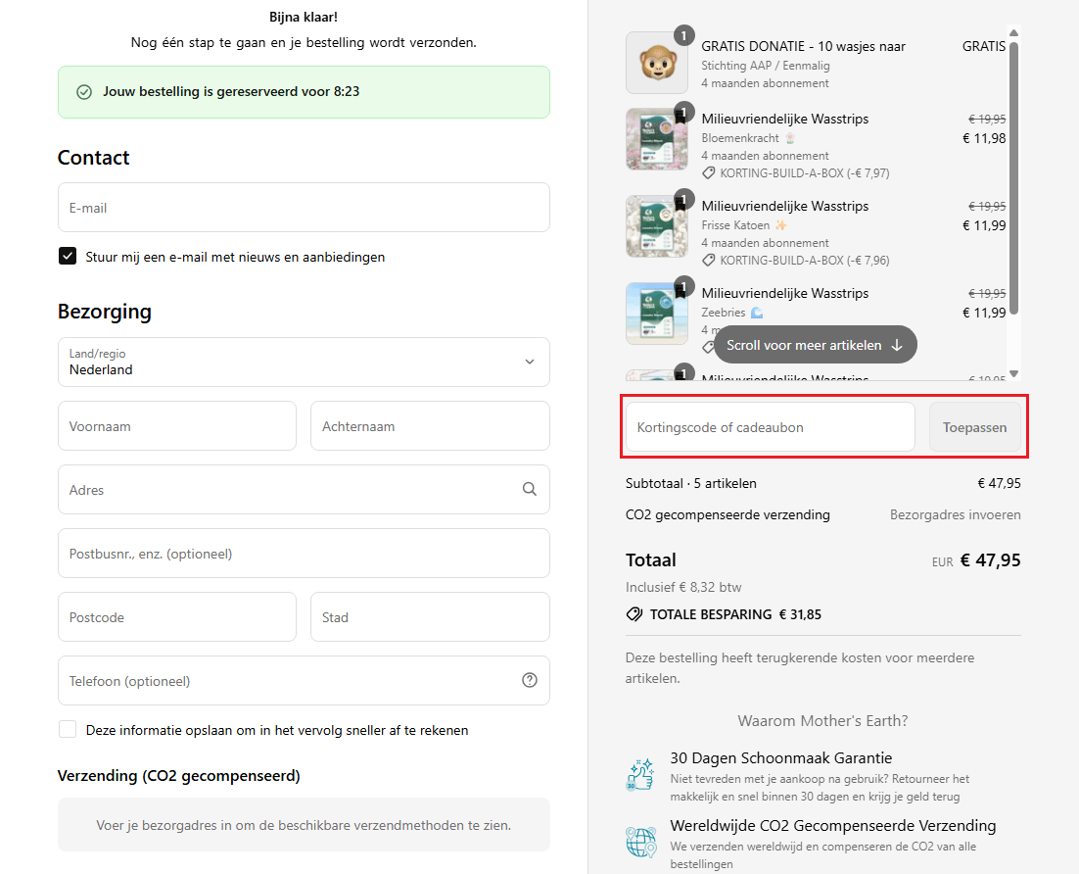Focus the Kortingscode of cadeaubon field

[770, 427]
